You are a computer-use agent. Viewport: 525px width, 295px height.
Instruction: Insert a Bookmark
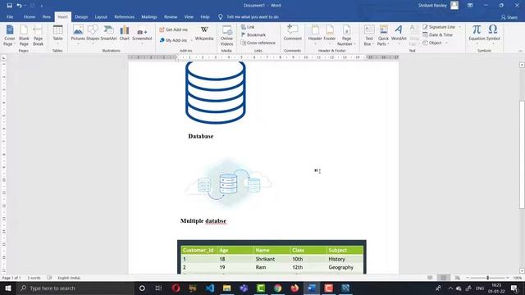[x=253, y=34]
